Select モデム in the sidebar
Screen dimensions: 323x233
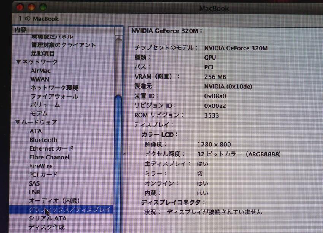click(x=39, y=113)
